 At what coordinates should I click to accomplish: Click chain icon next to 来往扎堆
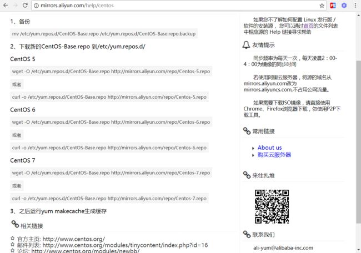247,175
